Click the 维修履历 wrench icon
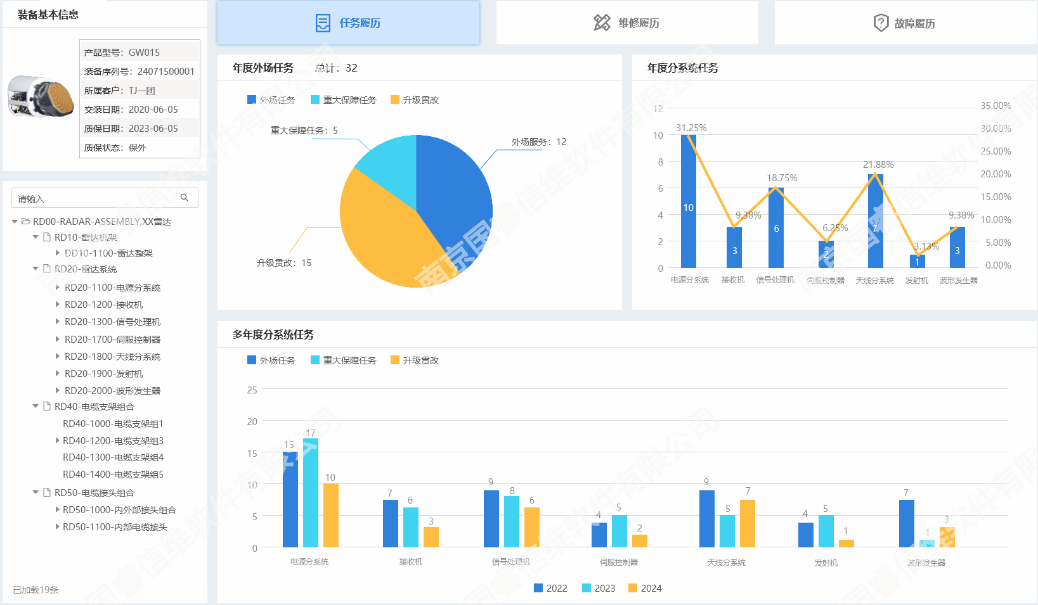1038x605 pixels. pyautogui.click(x=602, y=23)
